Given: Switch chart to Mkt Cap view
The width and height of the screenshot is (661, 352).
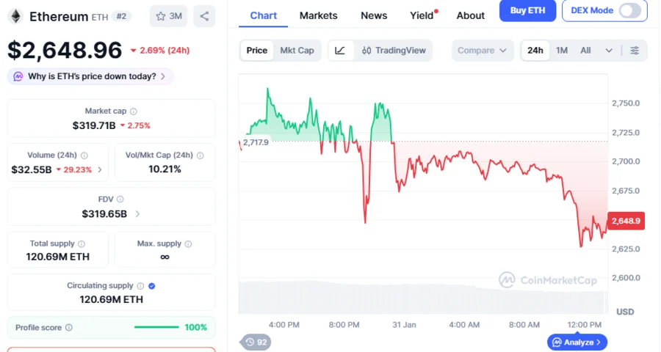Looking at the screenshot, I should point(297,51).
